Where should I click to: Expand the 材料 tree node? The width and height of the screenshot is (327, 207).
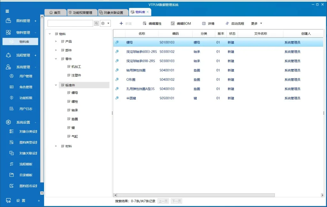56,146
